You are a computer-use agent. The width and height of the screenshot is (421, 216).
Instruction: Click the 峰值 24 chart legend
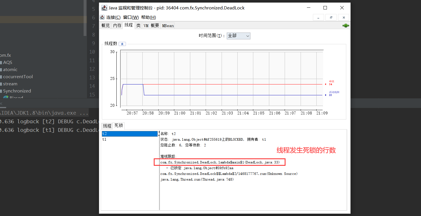point(329,83)
